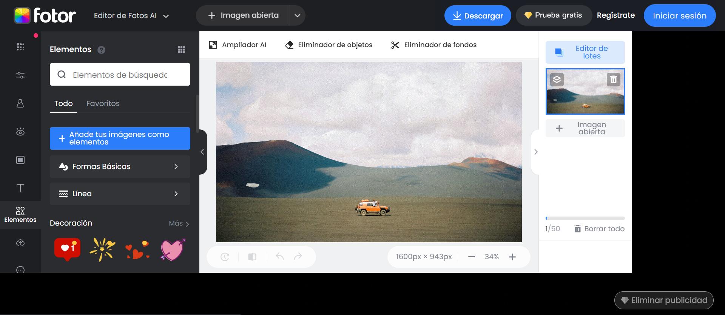Viewport: 725px width, 315px height.
Task: Undo the last edit
Action: point(280,257)
